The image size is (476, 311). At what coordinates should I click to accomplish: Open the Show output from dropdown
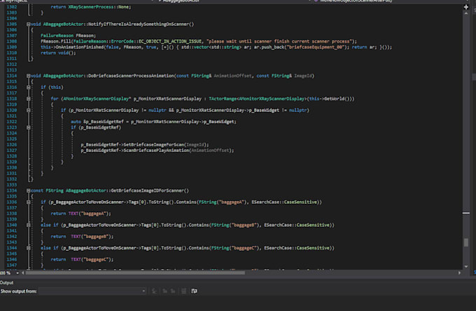92,291
